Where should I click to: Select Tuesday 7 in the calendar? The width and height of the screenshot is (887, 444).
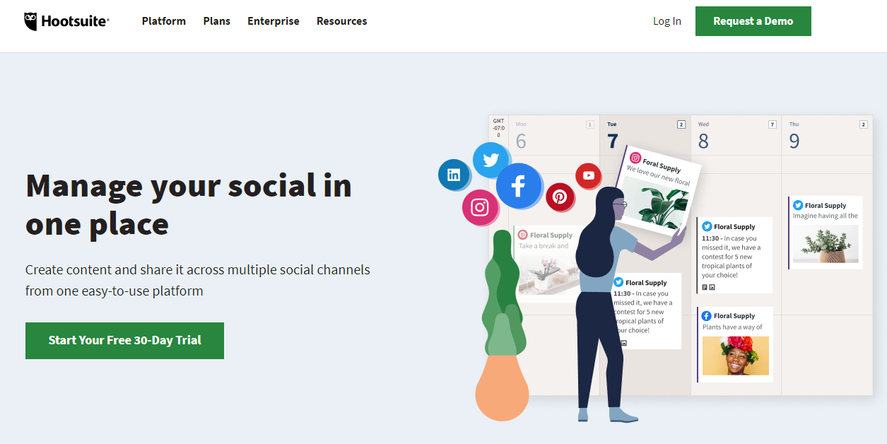[x=613, y=141]
